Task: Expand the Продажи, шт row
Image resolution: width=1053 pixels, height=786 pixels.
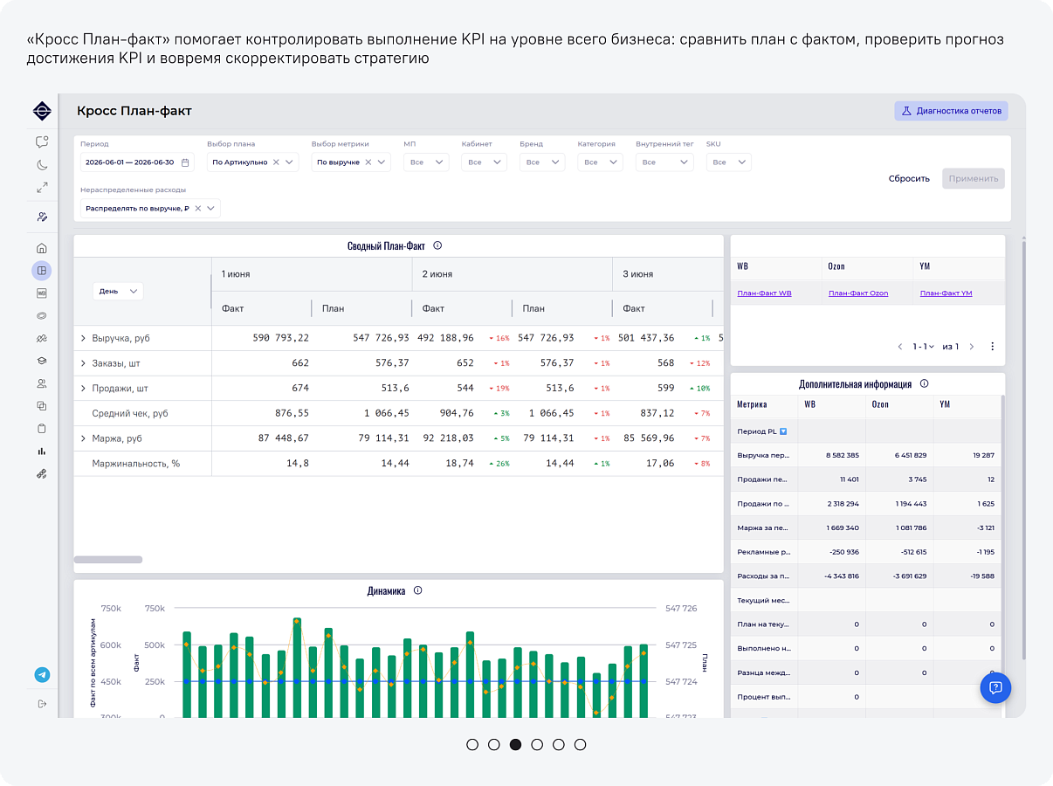Action: [x=83, y=389]
